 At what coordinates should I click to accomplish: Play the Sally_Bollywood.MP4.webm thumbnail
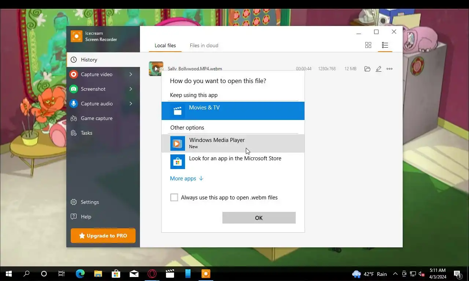coord(156,68)
